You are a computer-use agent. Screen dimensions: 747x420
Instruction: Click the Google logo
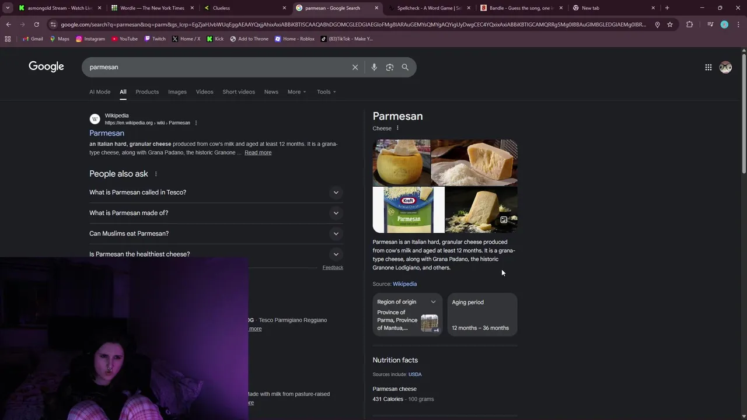tap(46, 66)
